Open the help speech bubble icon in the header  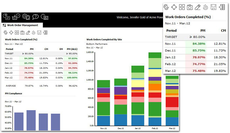(35, 17)
